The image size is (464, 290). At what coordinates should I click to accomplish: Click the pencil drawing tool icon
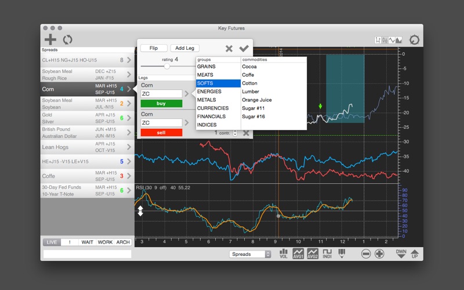pos(342,253)
